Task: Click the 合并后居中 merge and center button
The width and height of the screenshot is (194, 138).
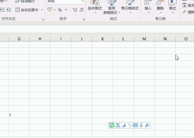Action: tap(27, 10)
